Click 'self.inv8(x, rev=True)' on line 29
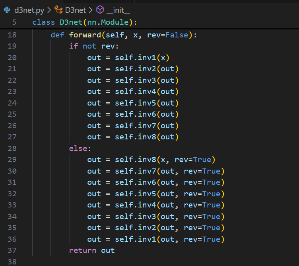 tap(165, 160)
